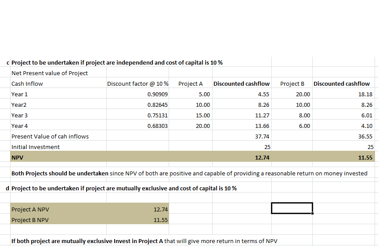Click the Year 1 discount factor 0.90909

pyautogui.click(x=157, y=94)
